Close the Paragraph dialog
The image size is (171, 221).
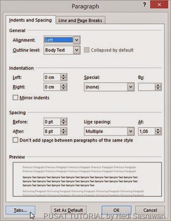point(159,4)
